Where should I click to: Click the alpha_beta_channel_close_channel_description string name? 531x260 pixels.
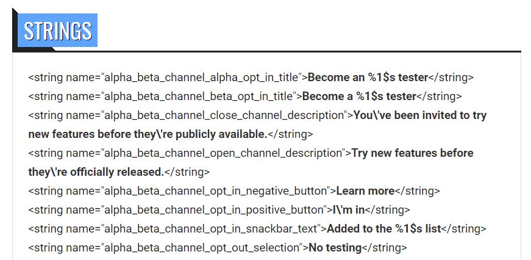[224, 115]
